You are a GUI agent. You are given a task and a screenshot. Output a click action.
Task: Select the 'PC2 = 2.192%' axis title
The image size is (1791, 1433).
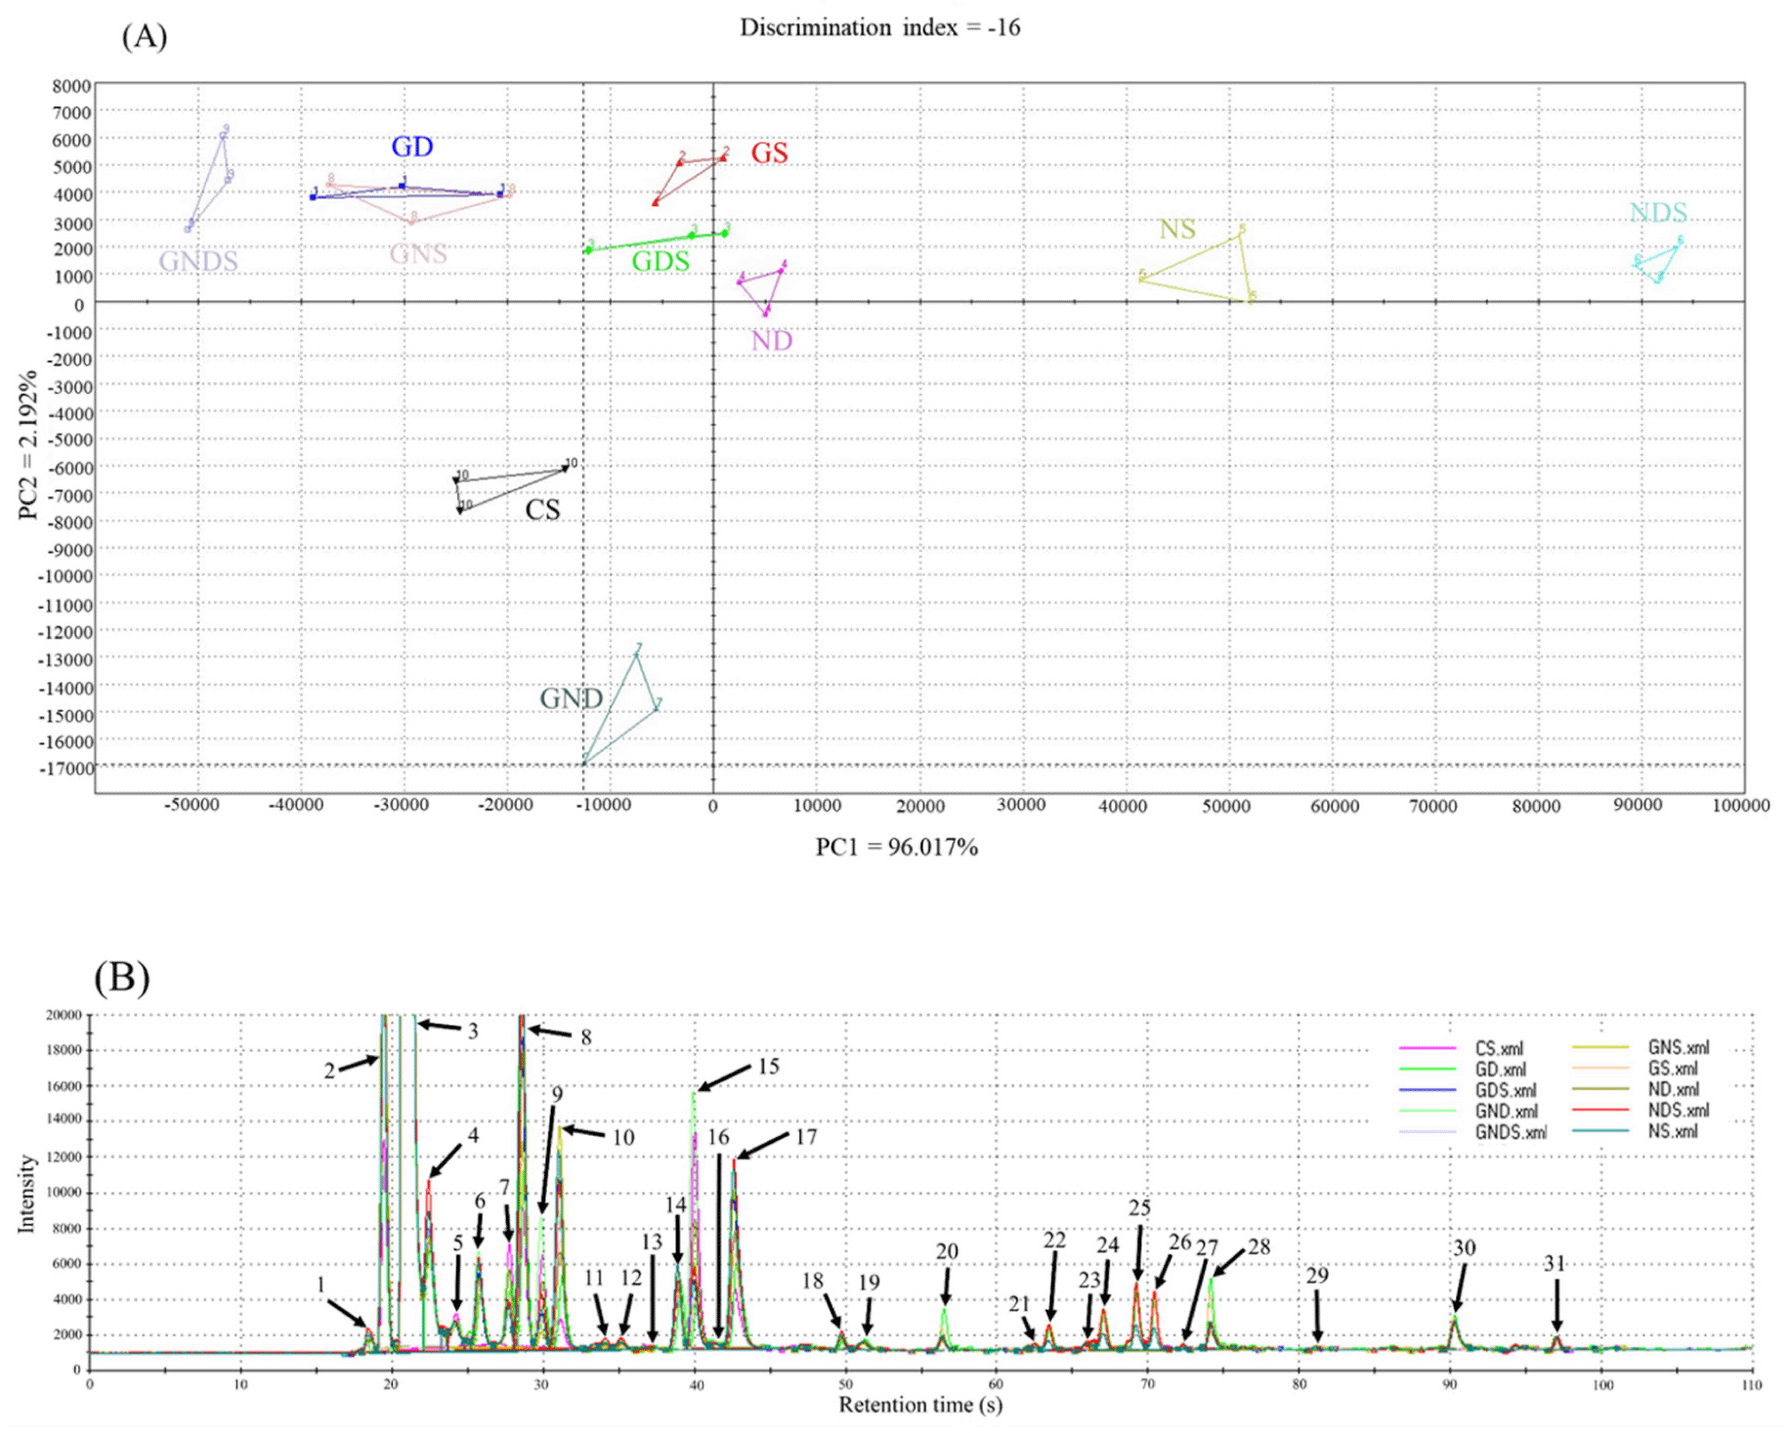click(x=27, y=444)
